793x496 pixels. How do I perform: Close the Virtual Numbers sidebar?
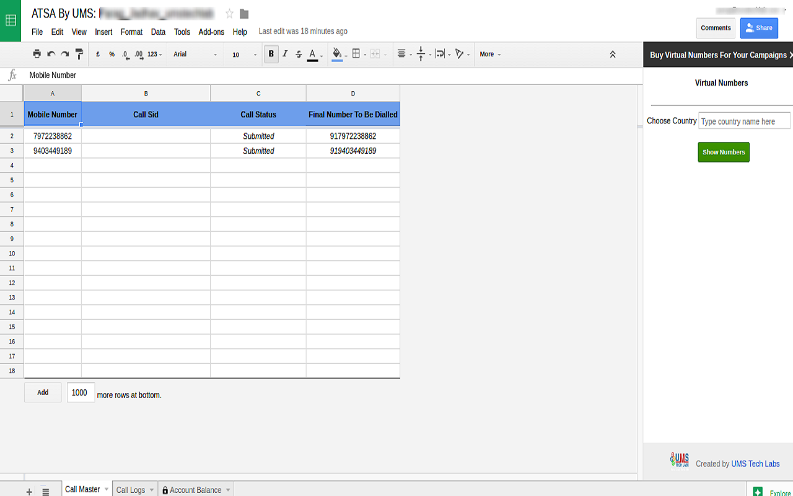[791, 55]
